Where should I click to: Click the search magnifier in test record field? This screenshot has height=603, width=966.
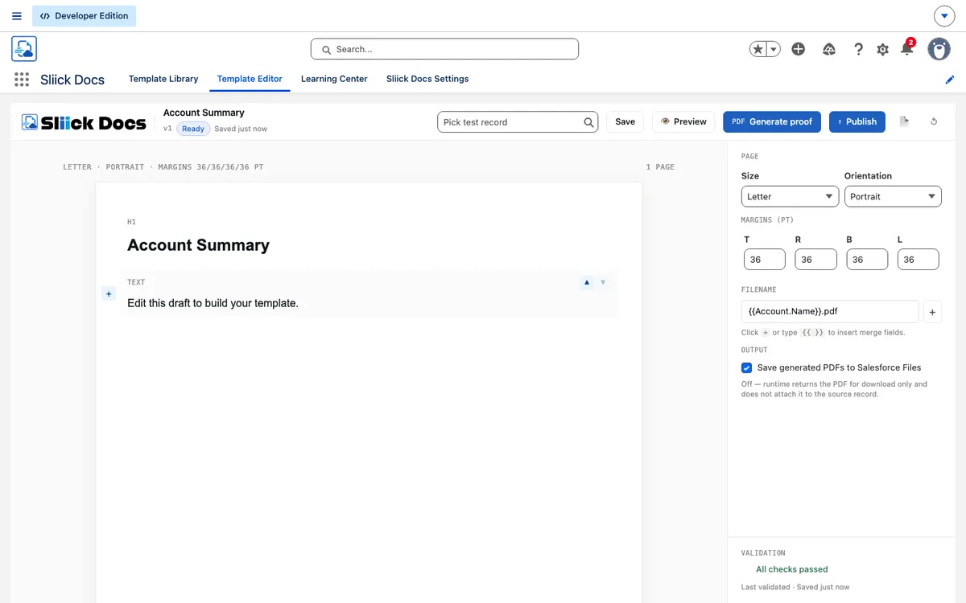[589, 122]
